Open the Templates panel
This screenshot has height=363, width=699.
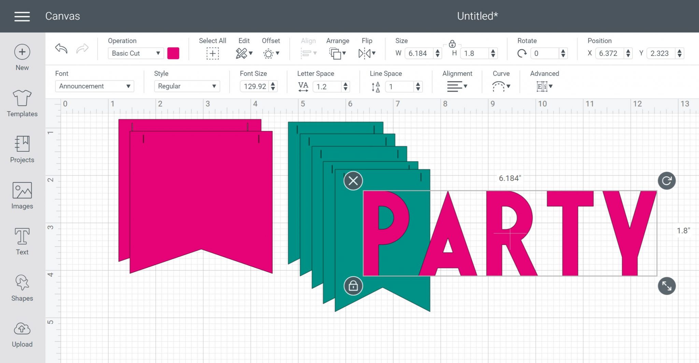22,103
